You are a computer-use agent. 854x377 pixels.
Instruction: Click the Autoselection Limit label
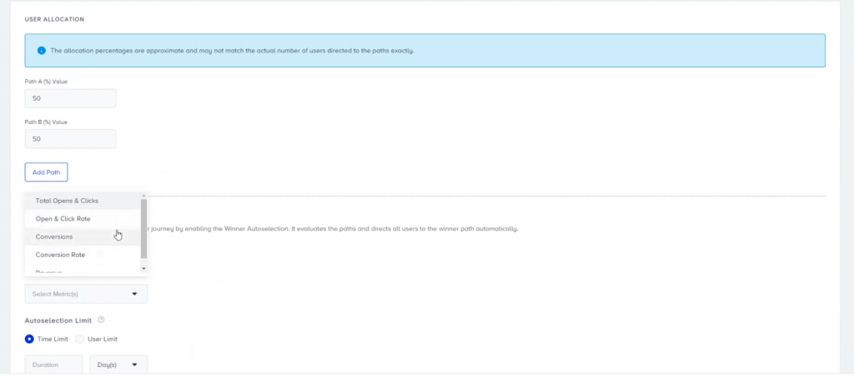tap(58, 320)
